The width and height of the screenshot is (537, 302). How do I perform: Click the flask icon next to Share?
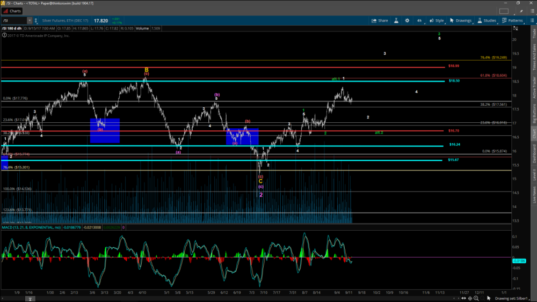click(395, 20)
